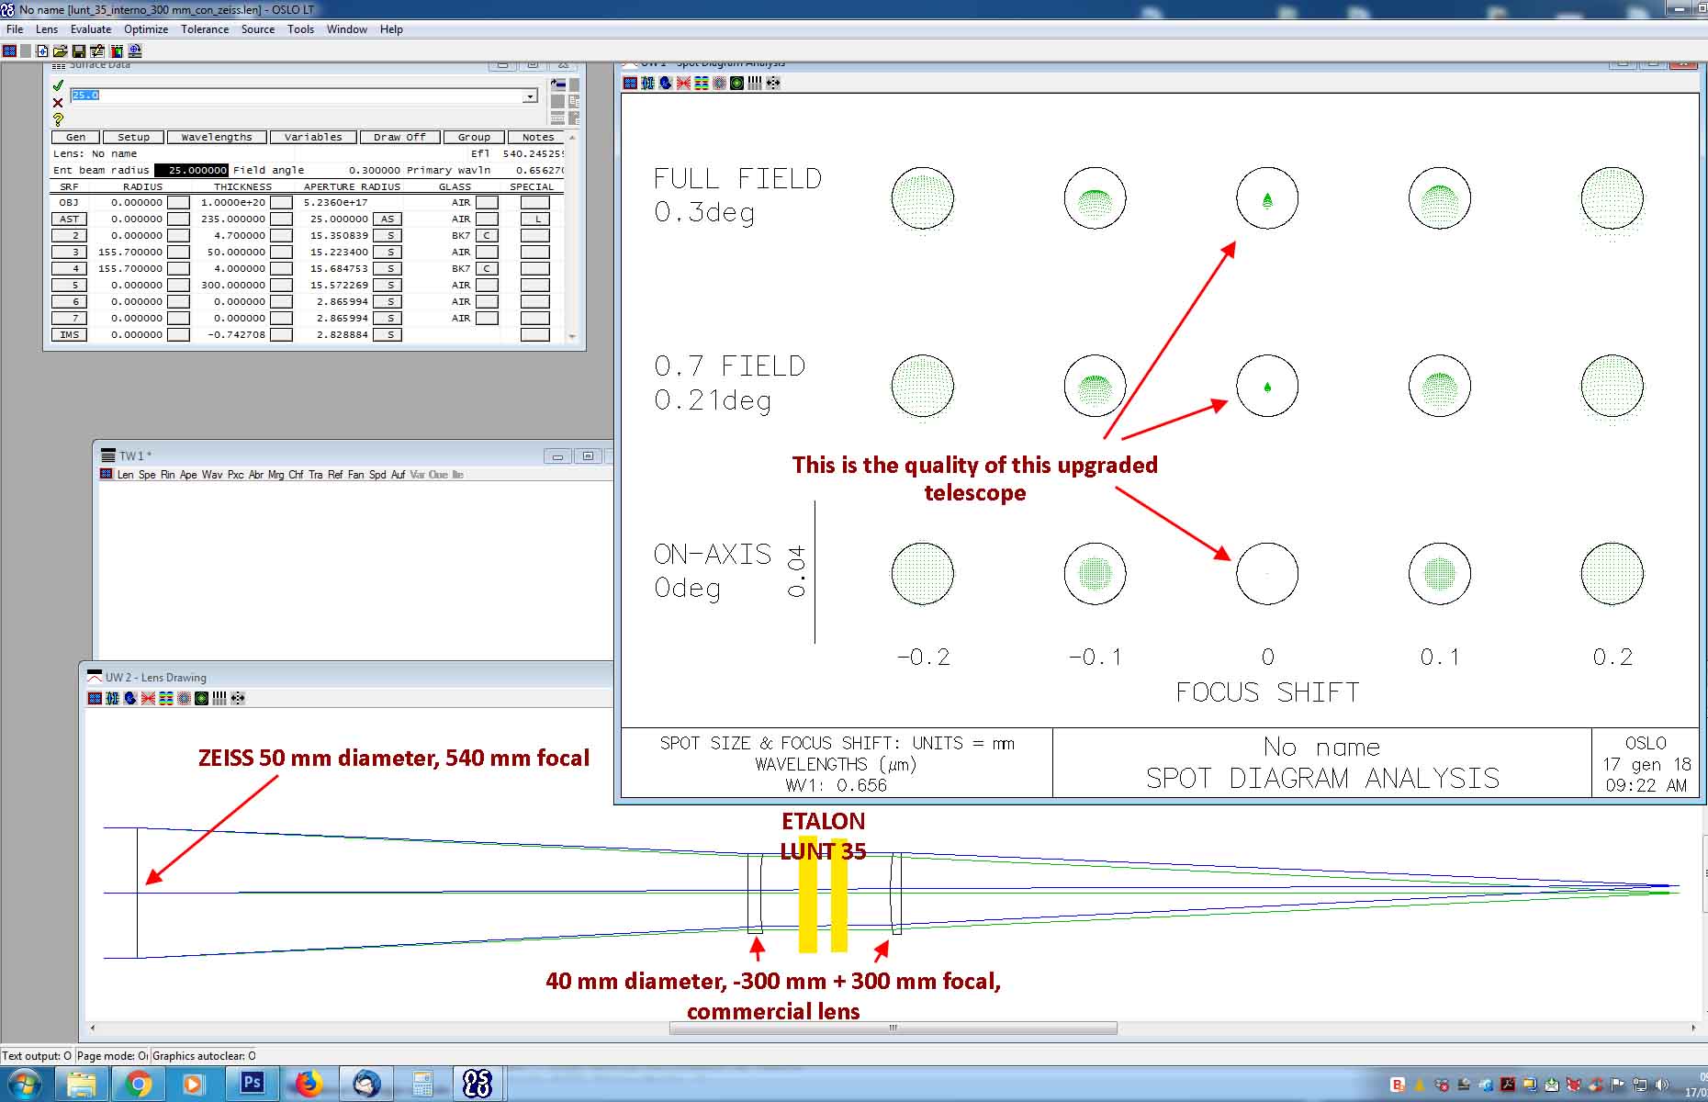Viewport: 1708px width, 1102px height.
Task: Open the surface data spreadsheet icon in main toolbar
Action: pos(97,51)
